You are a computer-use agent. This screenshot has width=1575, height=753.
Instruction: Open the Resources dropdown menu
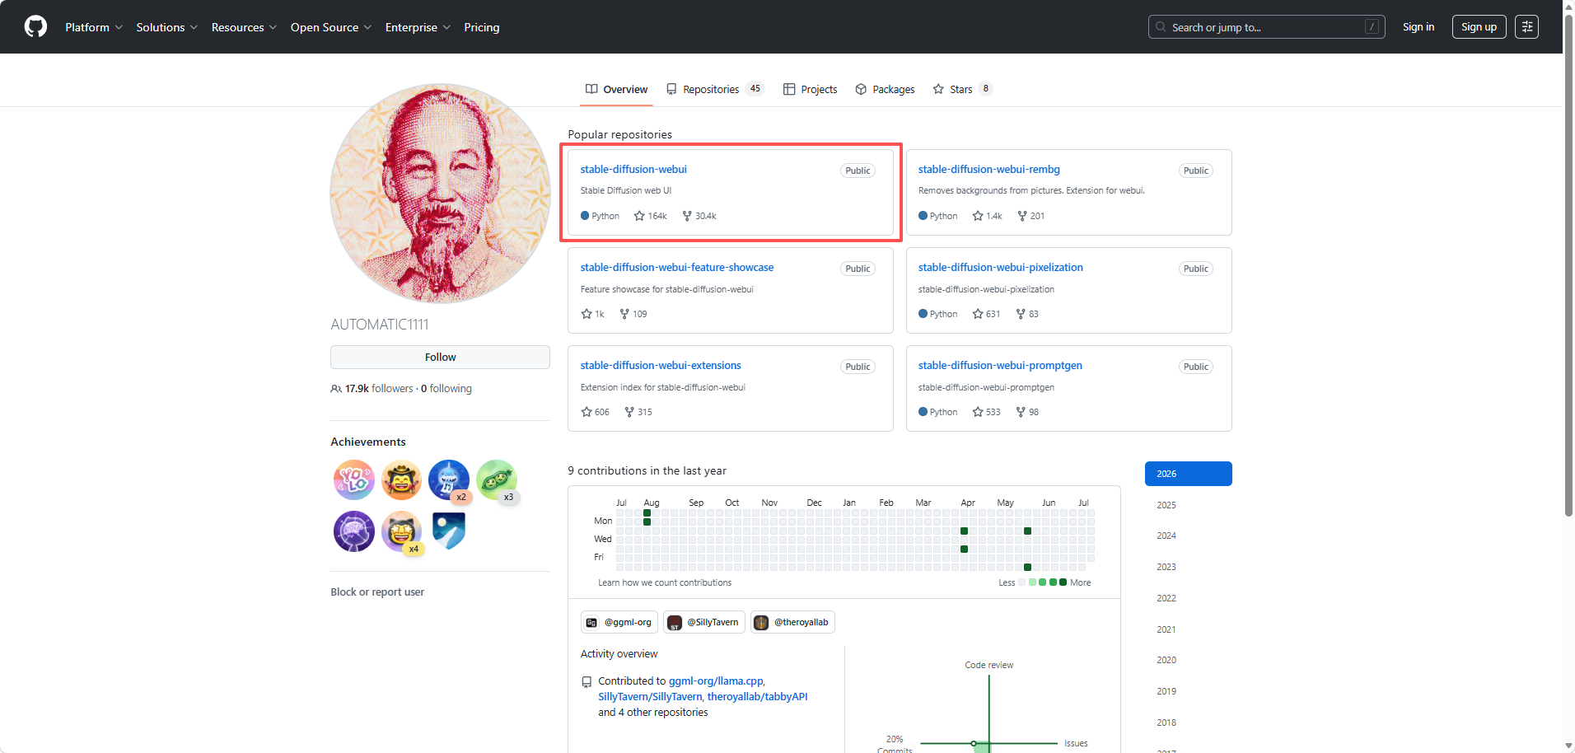pyautogui.click(x=244, y=27)
